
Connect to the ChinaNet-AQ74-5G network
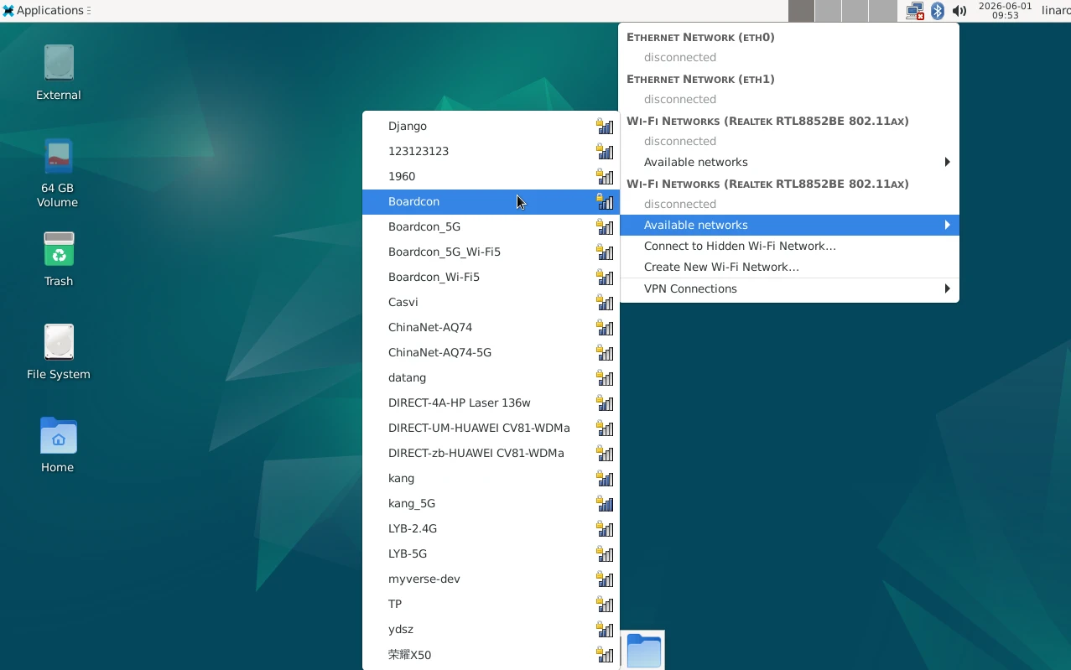(491, 352)
